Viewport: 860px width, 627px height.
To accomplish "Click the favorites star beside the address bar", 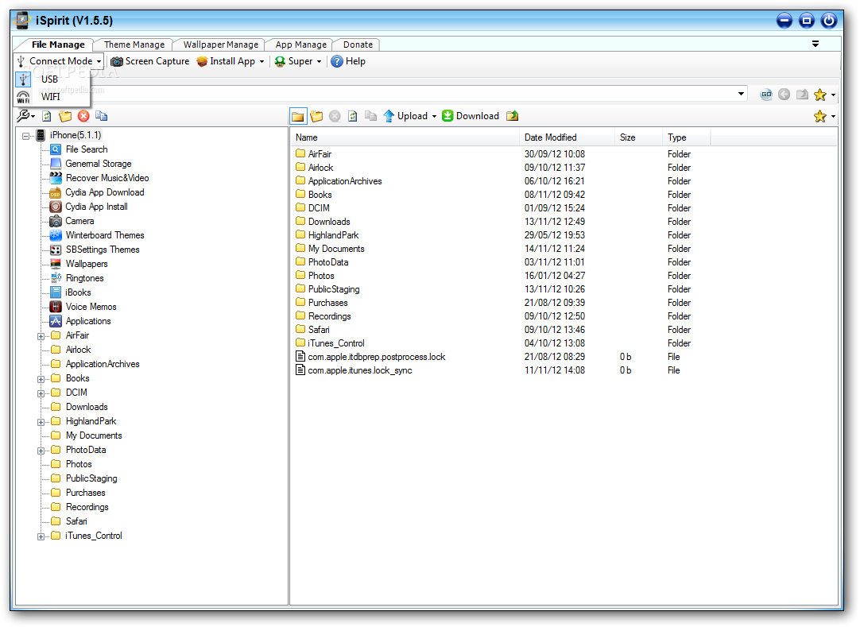I will 820,95.
